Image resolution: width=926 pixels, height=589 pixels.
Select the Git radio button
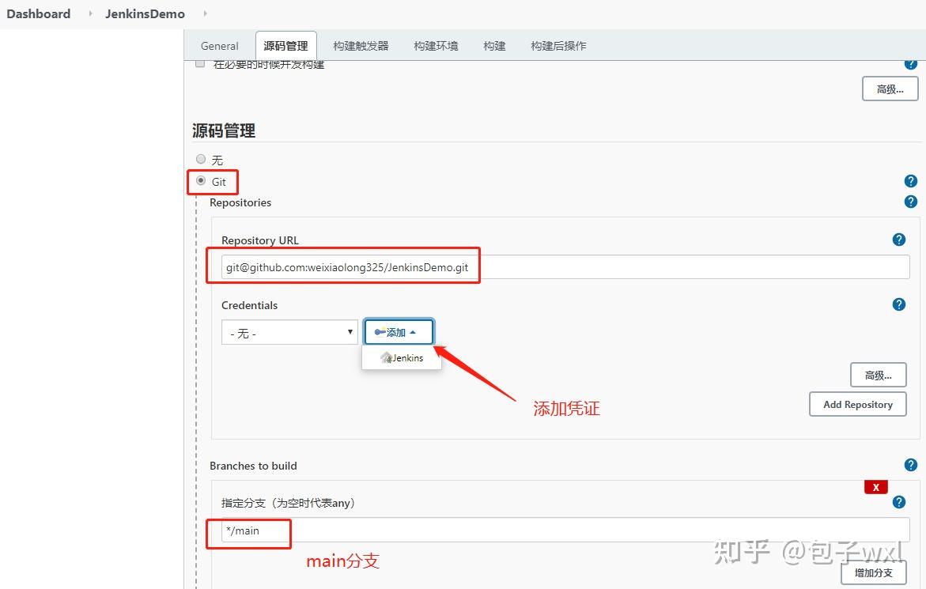point(201,179)
